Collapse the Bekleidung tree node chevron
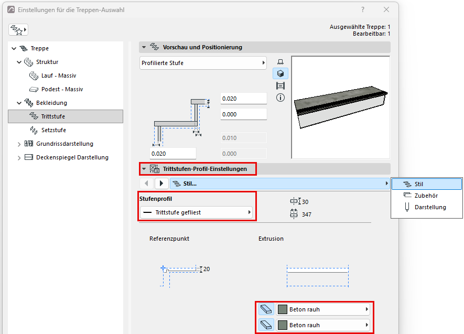Screen dimensions: 464x334 tap(19, 103)
